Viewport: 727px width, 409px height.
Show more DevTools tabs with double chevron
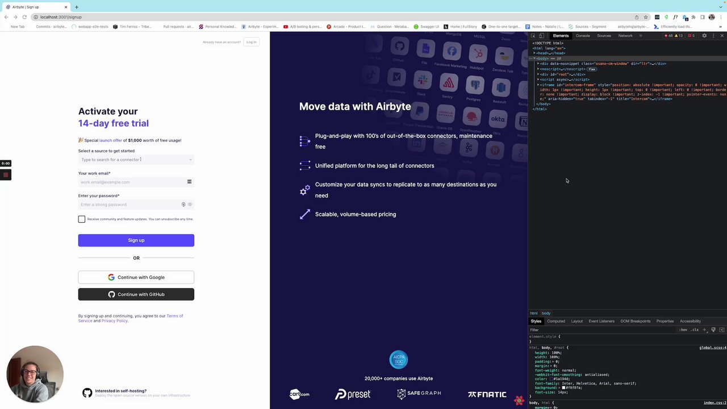point(640,36)
